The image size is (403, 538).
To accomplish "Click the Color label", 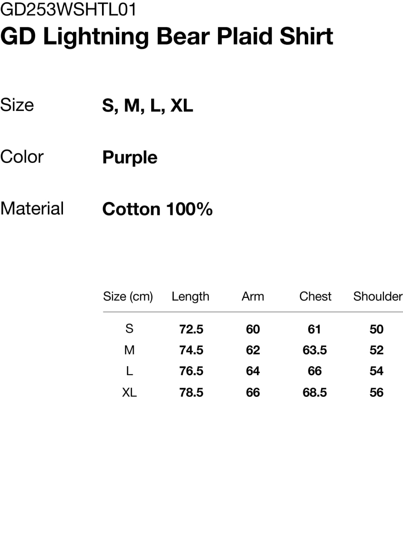I will pyautogui.click(x=22, y=157).
